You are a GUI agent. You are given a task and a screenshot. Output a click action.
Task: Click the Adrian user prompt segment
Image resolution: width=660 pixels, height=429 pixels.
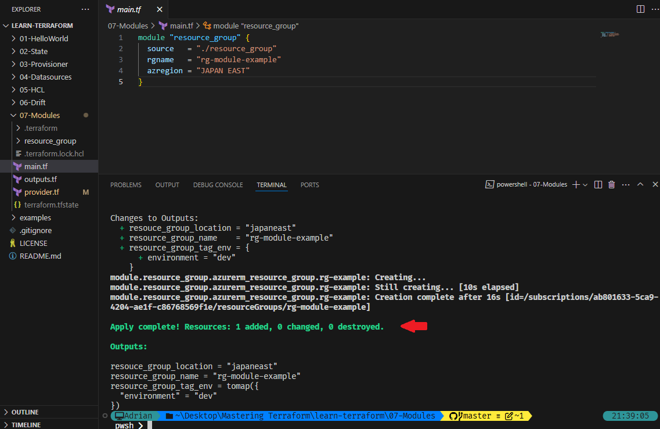pos(134,416)
